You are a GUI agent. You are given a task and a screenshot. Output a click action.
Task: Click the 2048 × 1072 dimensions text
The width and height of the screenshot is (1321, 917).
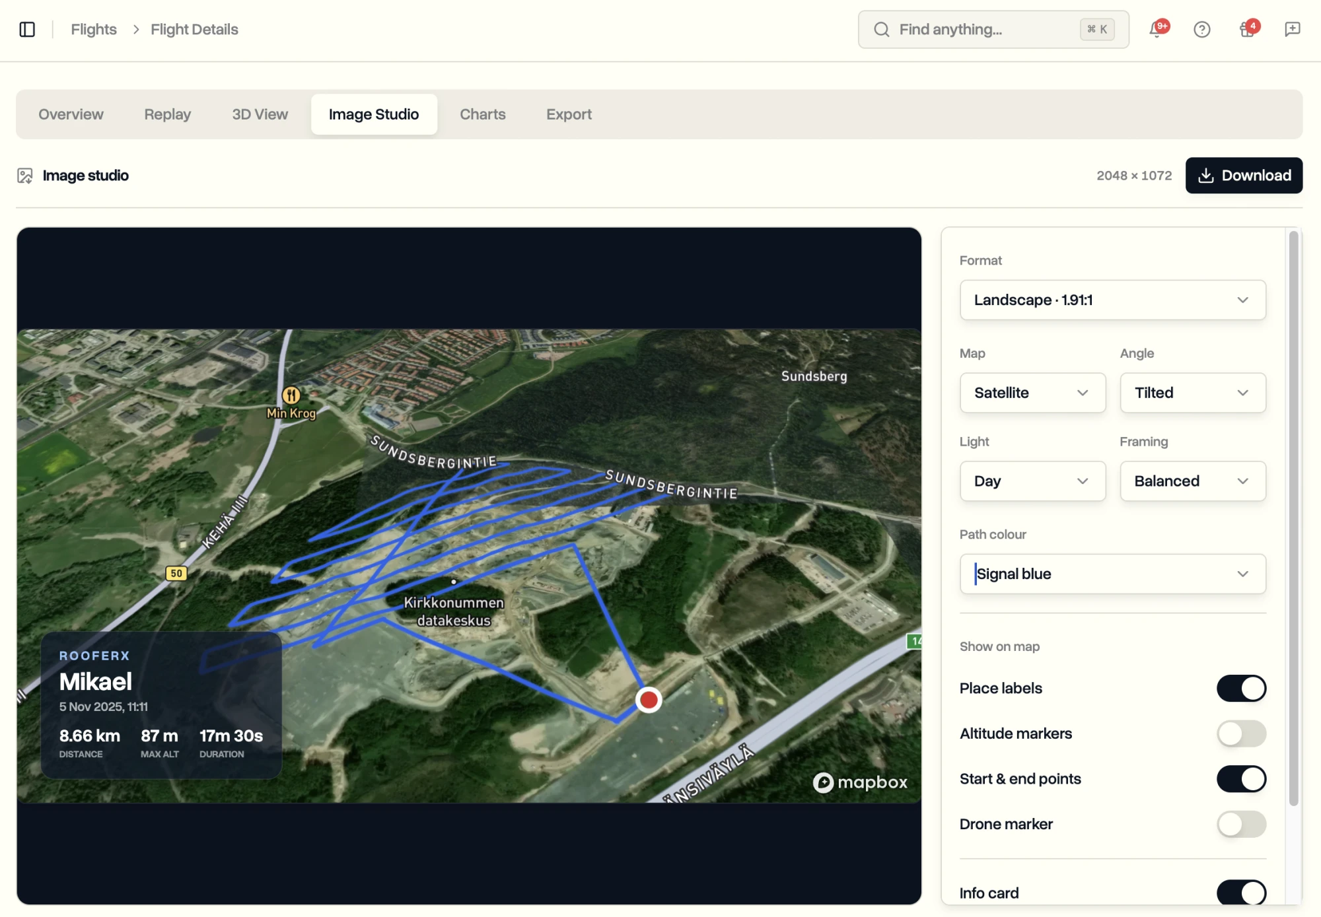1134,176
